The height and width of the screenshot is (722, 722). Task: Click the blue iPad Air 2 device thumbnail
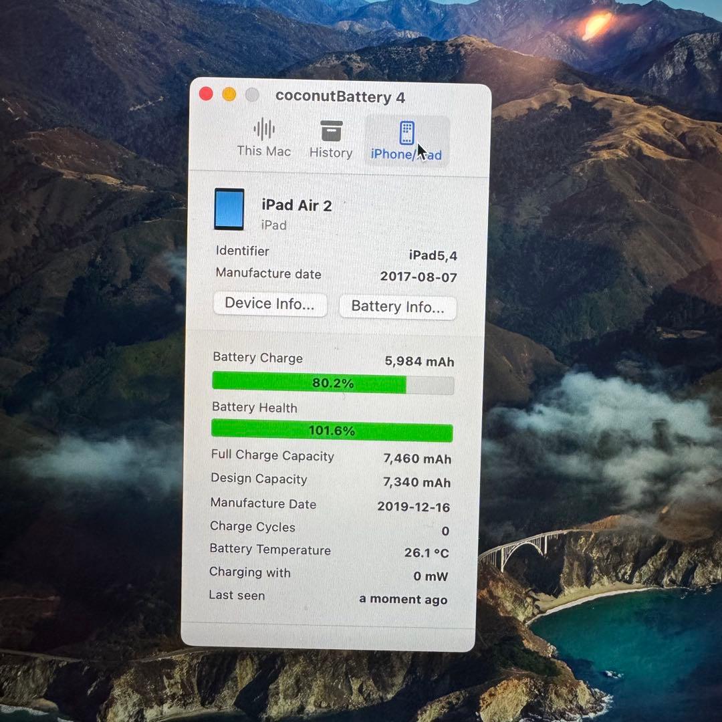coord(229,209)
